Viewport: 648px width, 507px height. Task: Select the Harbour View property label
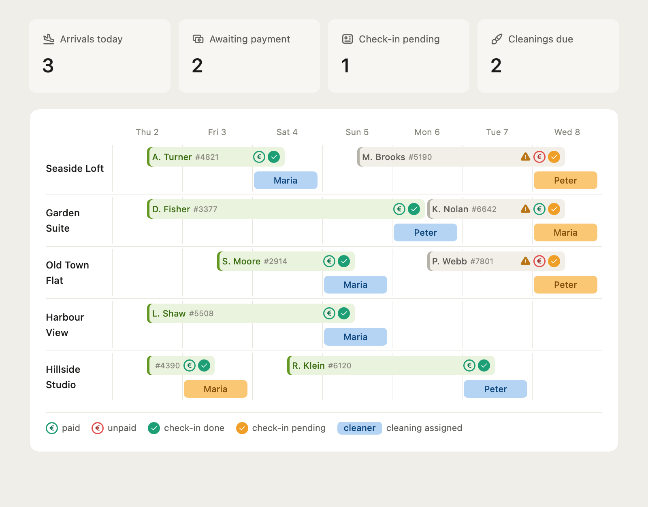[65, 325]
